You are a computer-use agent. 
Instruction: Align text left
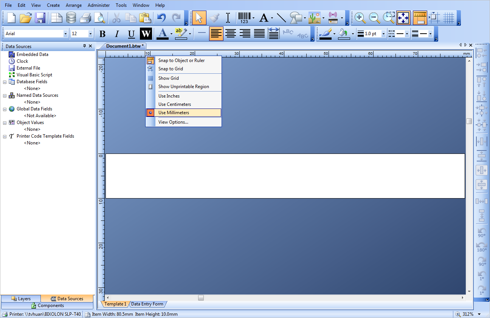pyautogui.click(x=216, y=34)
